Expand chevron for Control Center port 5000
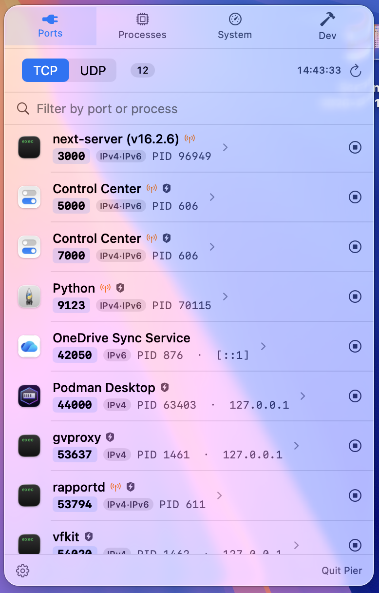The image size is (379, 593). (212, 197)
